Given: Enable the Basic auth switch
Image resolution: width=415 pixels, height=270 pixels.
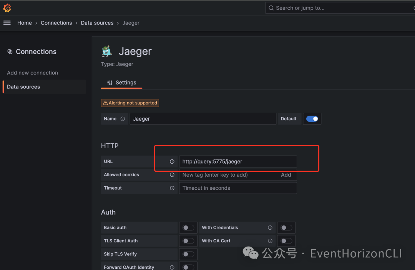Looking at the screenshot, I should coord(188,228).
